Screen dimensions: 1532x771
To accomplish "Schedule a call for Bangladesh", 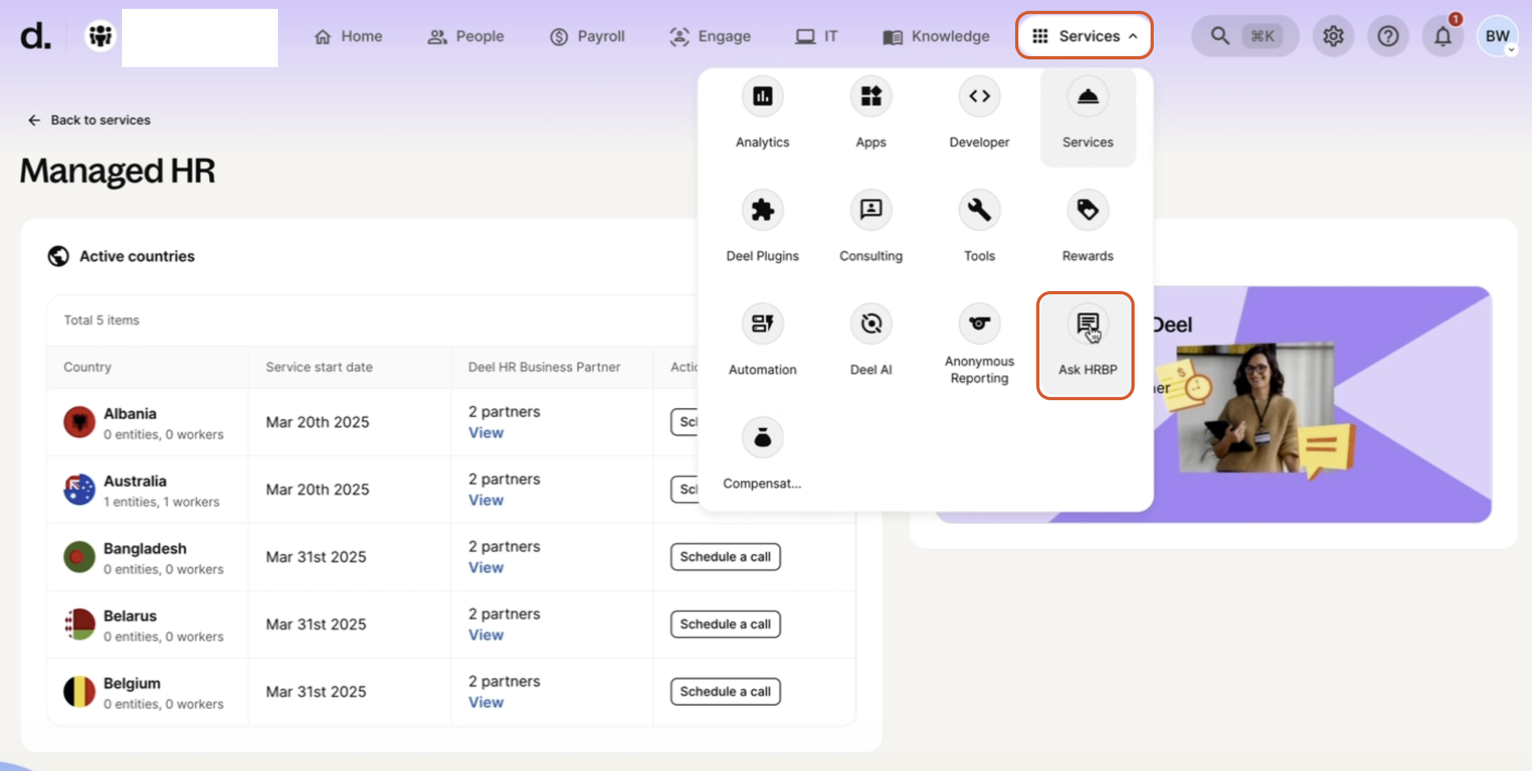I will coord(725,557).
